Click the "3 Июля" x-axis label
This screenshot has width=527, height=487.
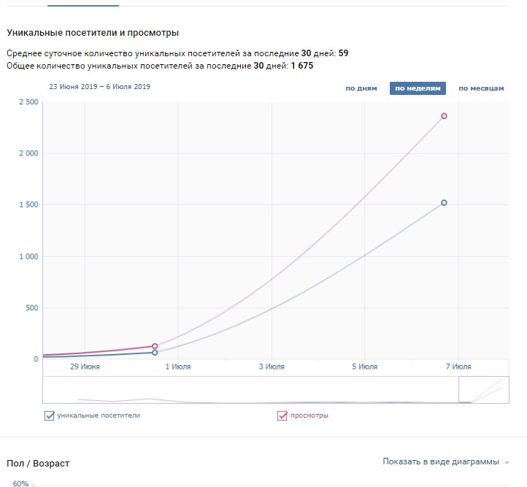click(271, 367)
